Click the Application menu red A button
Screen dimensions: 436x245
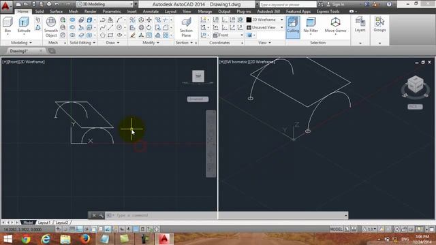click(5, 6)
